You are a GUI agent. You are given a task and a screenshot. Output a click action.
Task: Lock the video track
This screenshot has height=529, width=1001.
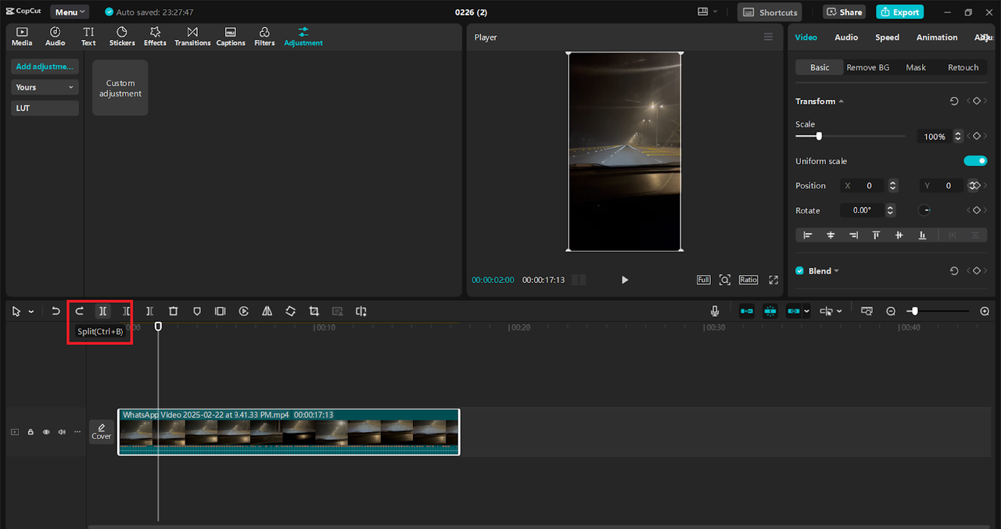tap(30, 431)
